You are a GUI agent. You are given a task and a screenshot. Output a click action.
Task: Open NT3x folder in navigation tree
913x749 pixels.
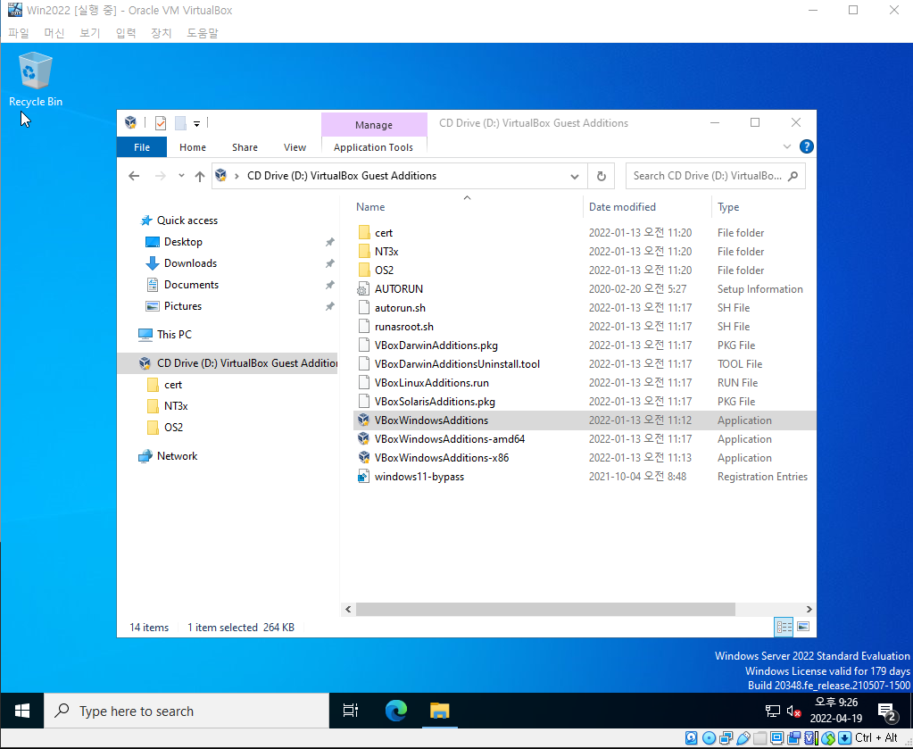click(176, 406)
